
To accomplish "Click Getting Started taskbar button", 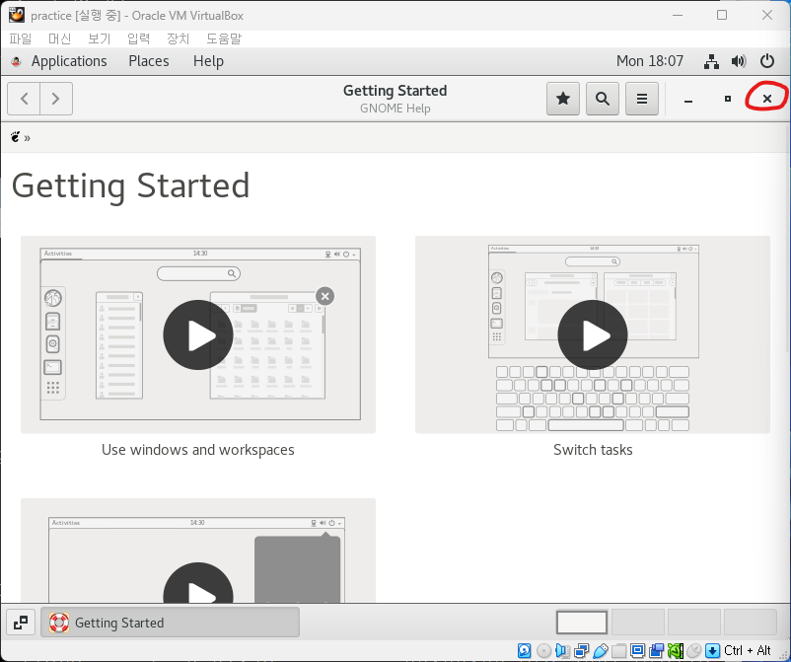I will pos(170,623).
